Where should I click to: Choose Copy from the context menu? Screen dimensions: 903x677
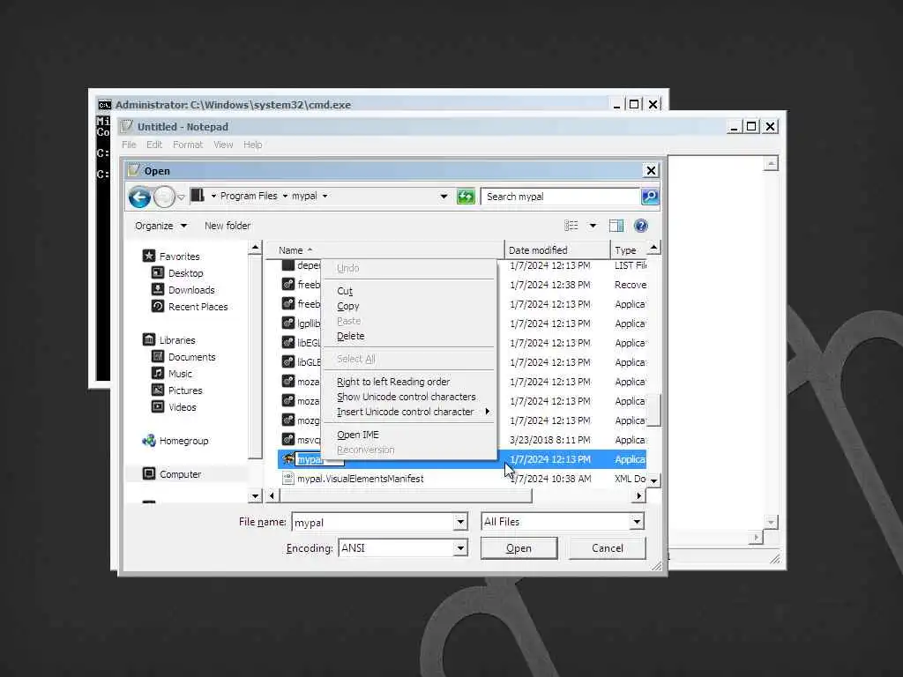pyautogui.click(x=347, y=306)
